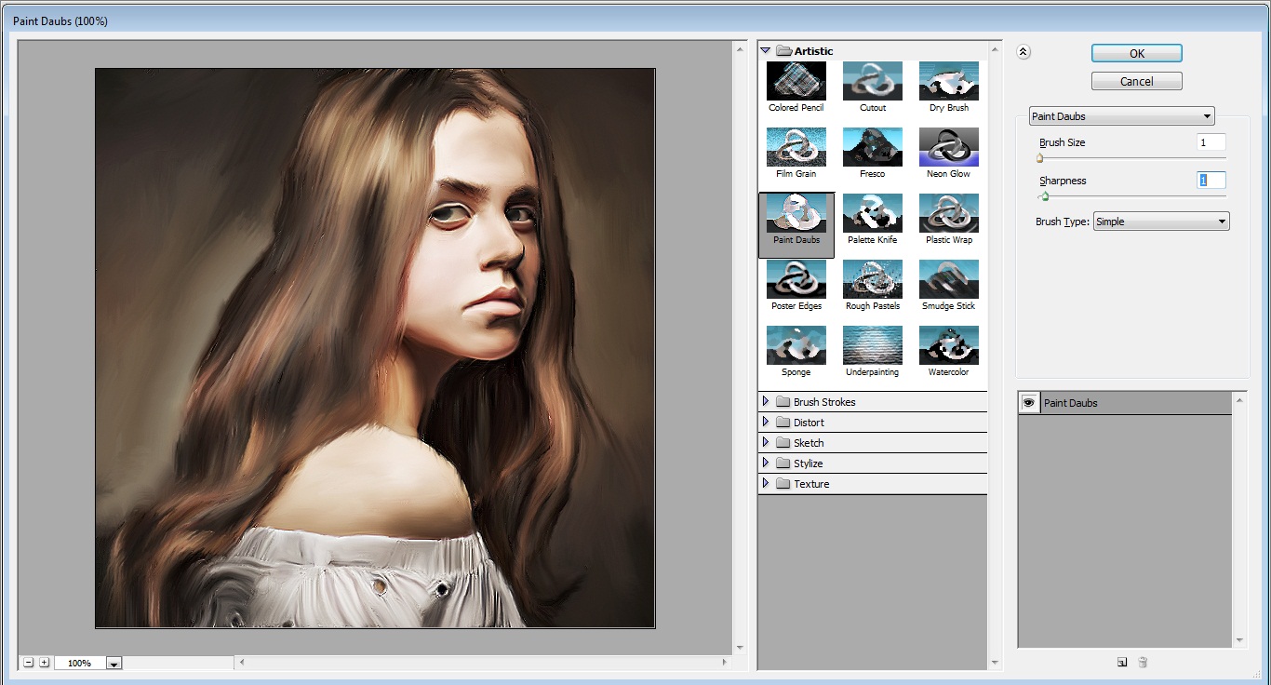This screenshot has width=1271, height=685.
Task: Pick the Neon Glow filter thumbnail
Action: click(x=948, y=148)
